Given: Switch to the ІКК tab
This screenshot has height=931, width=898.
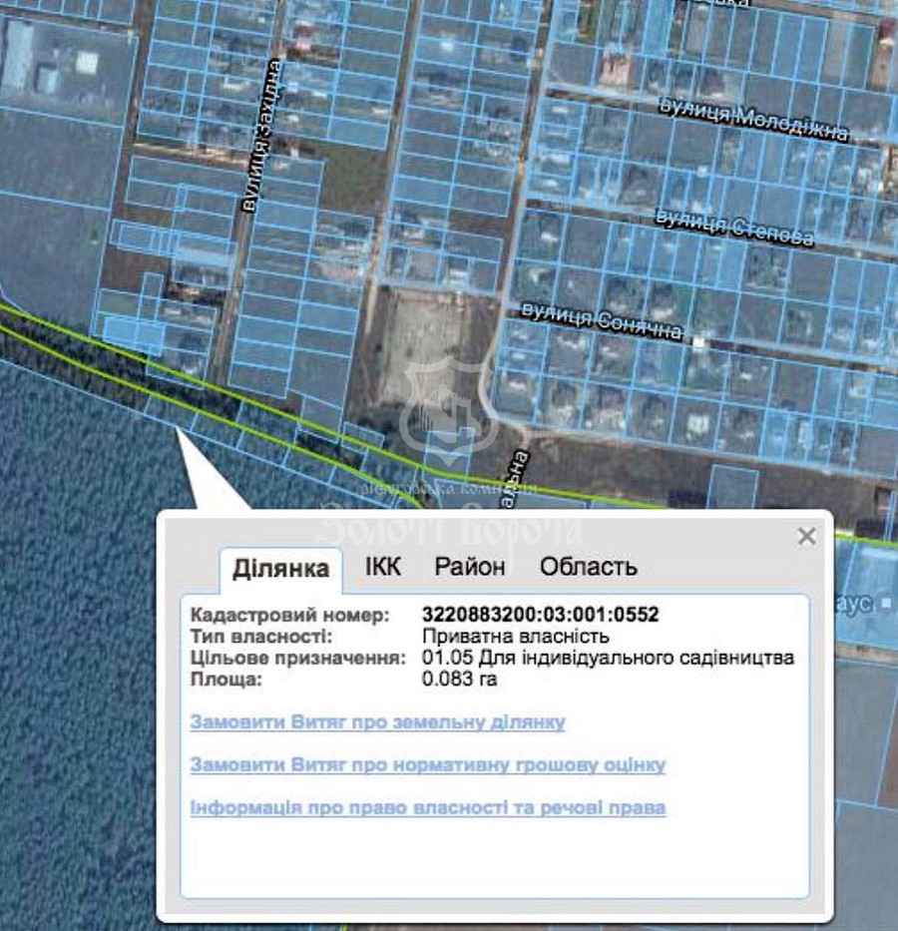Looking at the screenshot, I should (383, 567).
